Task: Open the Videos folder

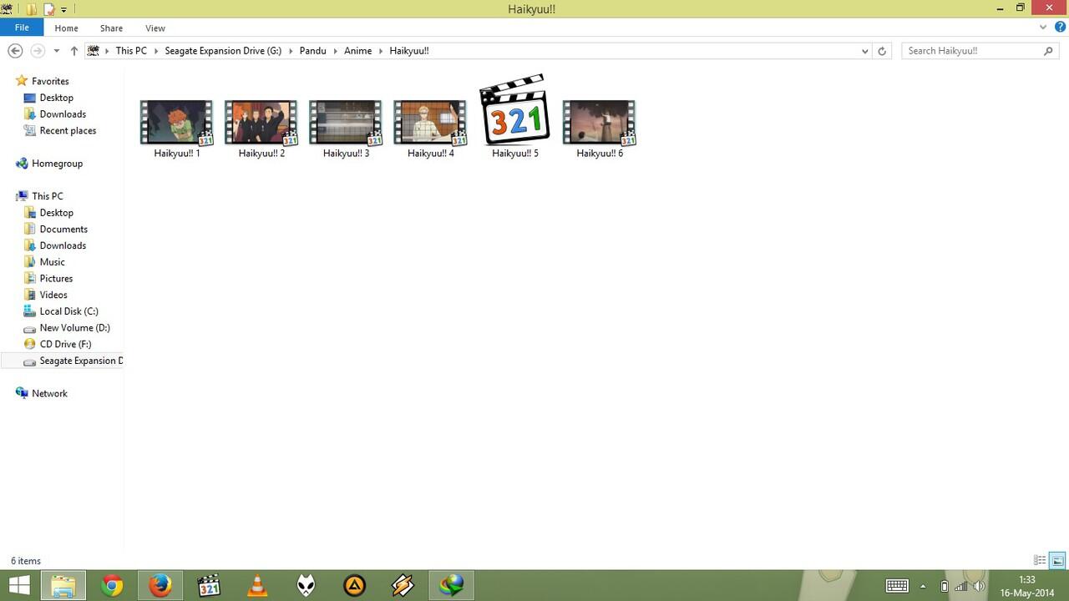Action: 53,295
